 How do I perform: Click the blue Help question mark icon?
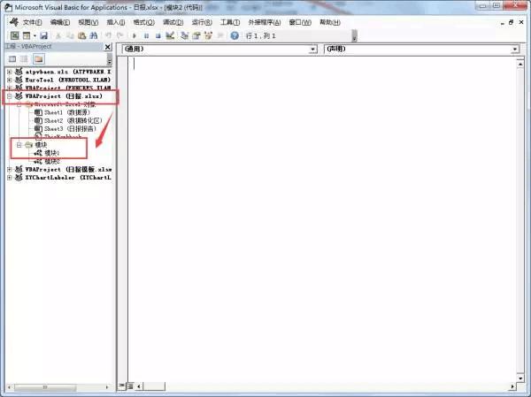pyautogui.click(x=235, y=35)
